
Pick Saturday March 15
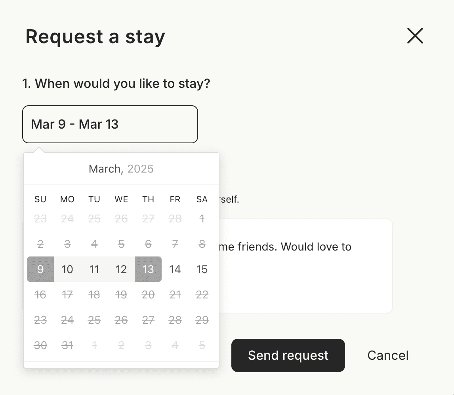tap(202, 269)
